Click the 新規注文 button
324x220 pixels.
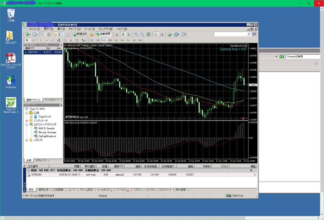(79, 34)
